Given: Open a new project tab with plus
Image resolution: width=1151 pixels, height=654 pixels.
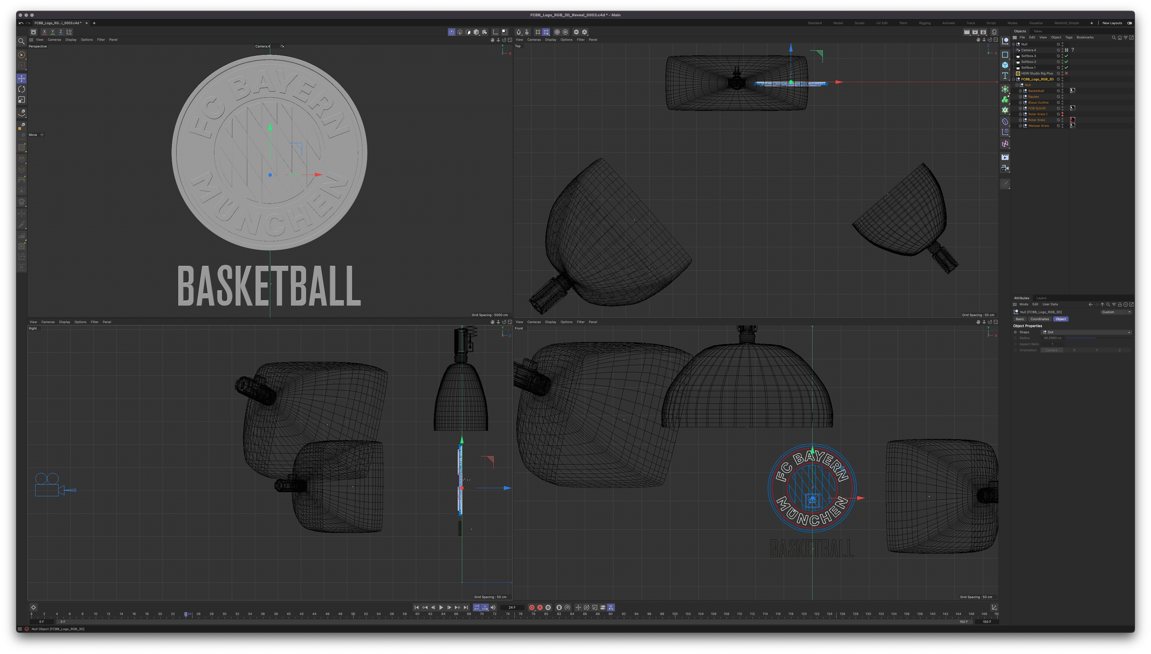Looking at the screenshot, I should pos(94,23).
